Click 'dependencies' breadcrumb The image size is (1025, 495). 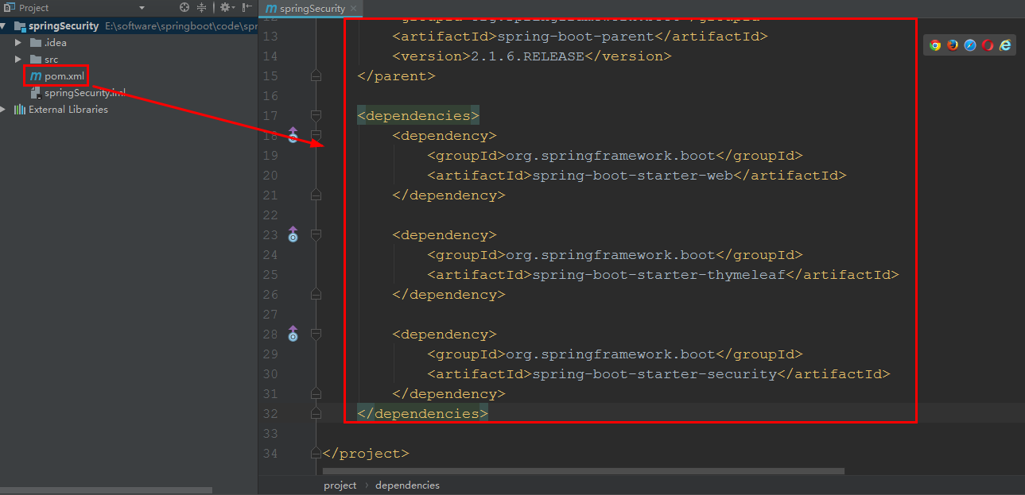(407, 485)
